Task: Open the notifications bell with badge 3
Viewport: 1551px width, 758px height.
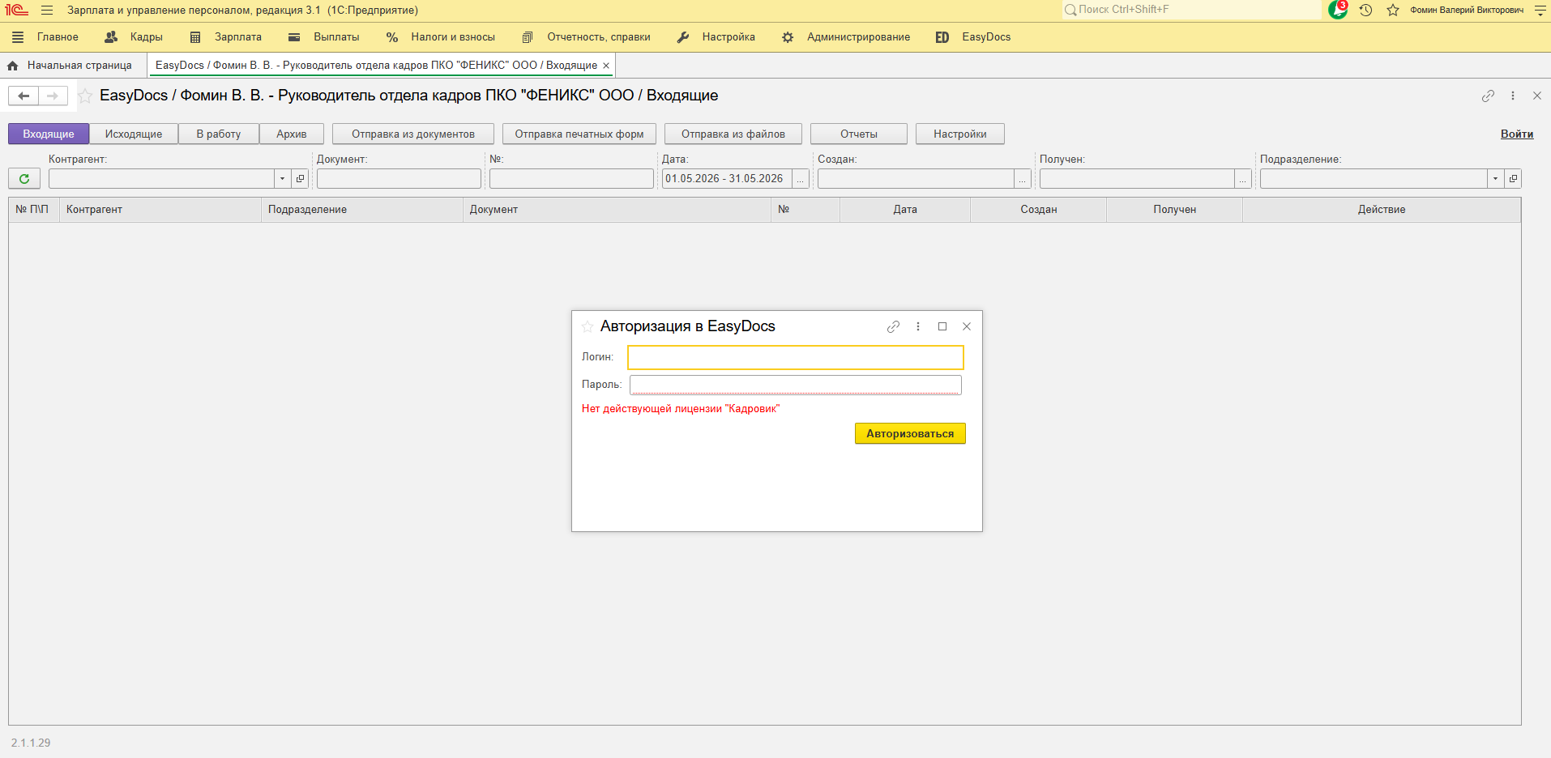Action: (1337, 10)
